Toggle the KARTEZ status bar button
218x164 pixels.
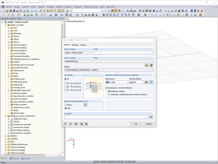tap(112, 162)
